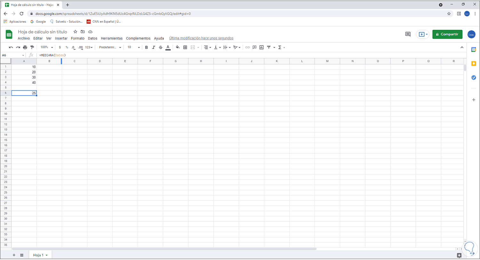
Task: Open the Datos menu
Action: click(92, 38)
